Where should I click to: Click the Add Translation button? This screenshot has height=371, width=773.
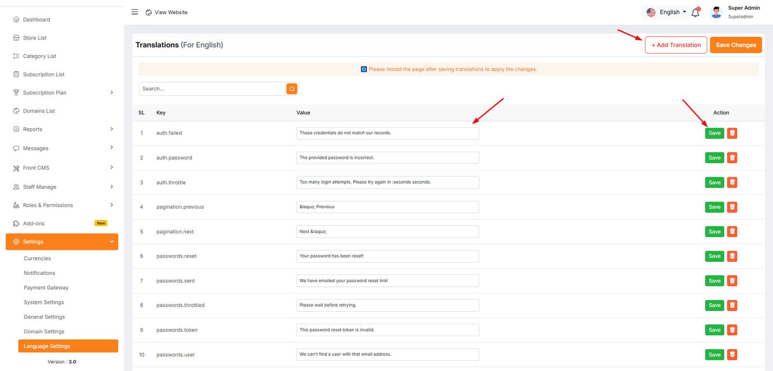[676, 45]
